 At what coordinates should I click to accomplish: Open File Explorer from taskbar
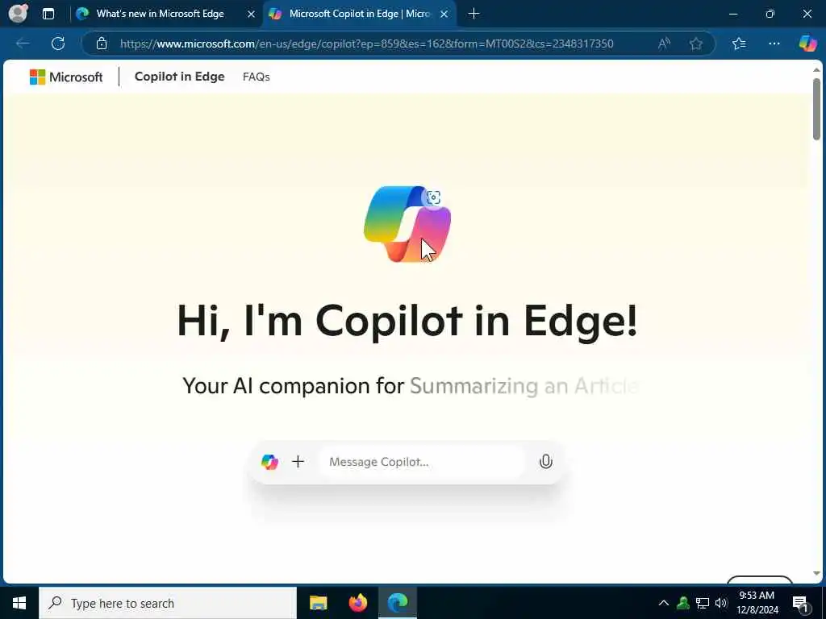click(x=318, y=603)
